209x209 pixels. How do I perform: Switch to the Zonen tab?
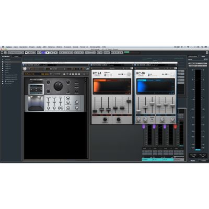click(x=16, y=56)
